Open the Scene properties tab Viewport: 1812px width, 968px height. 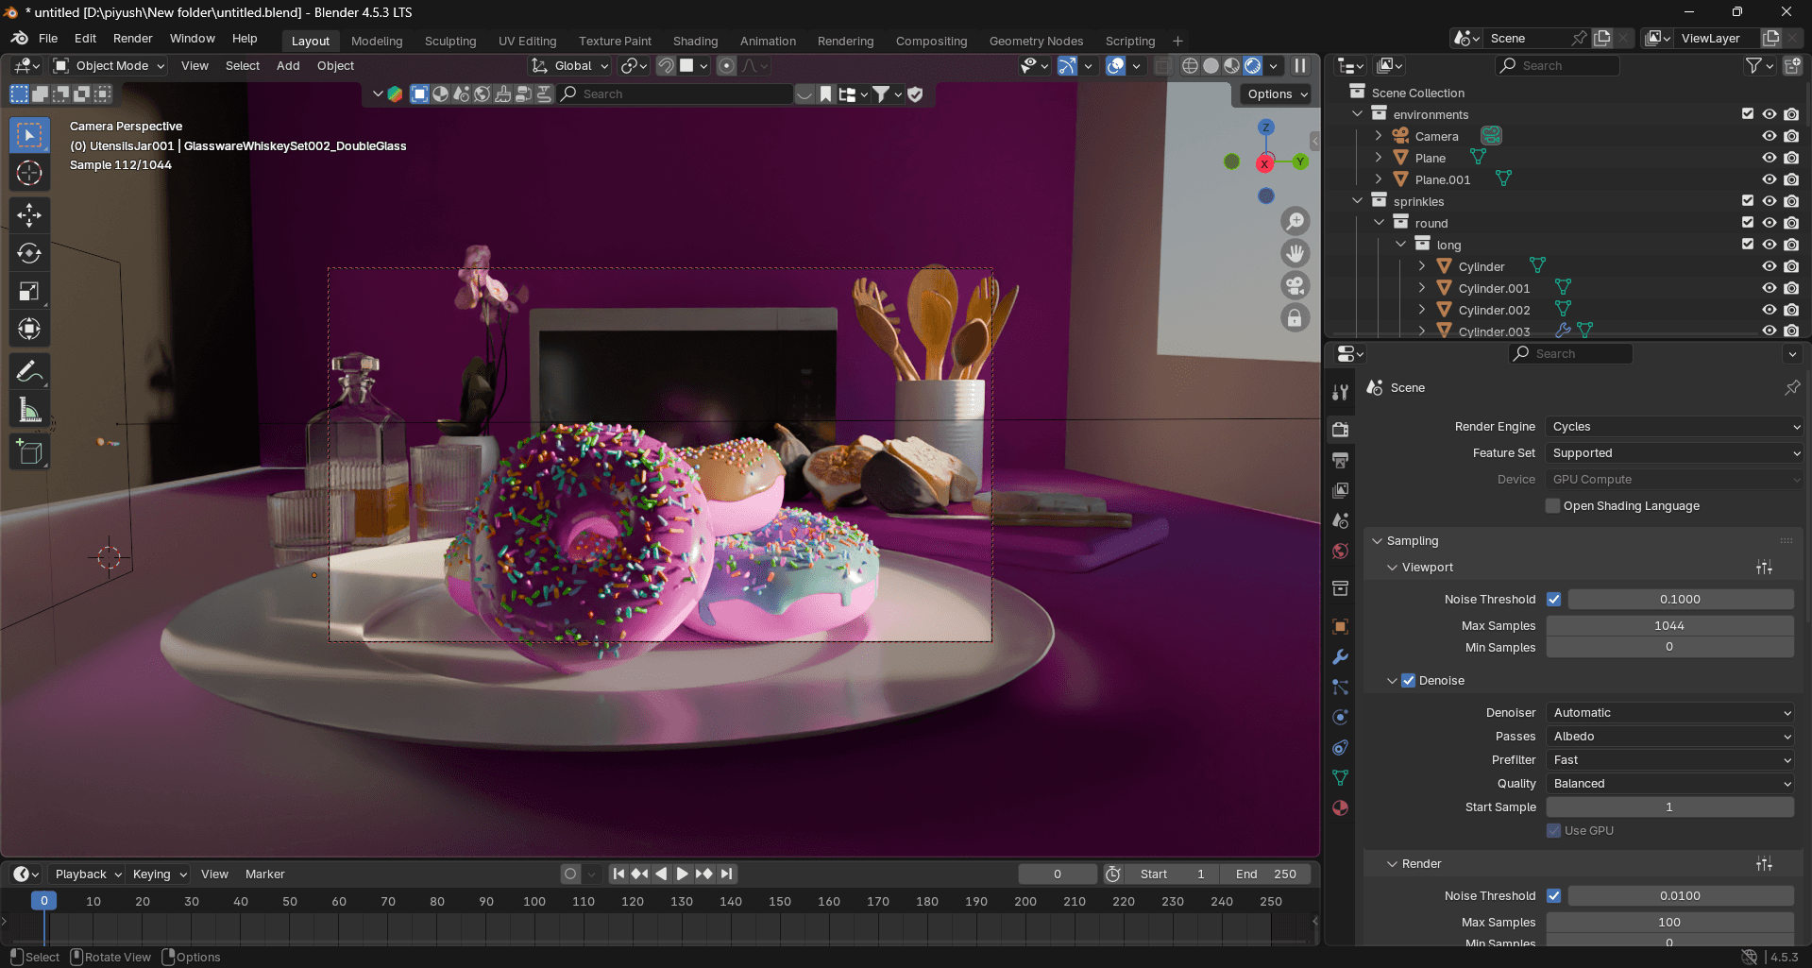coord(1340,520)
